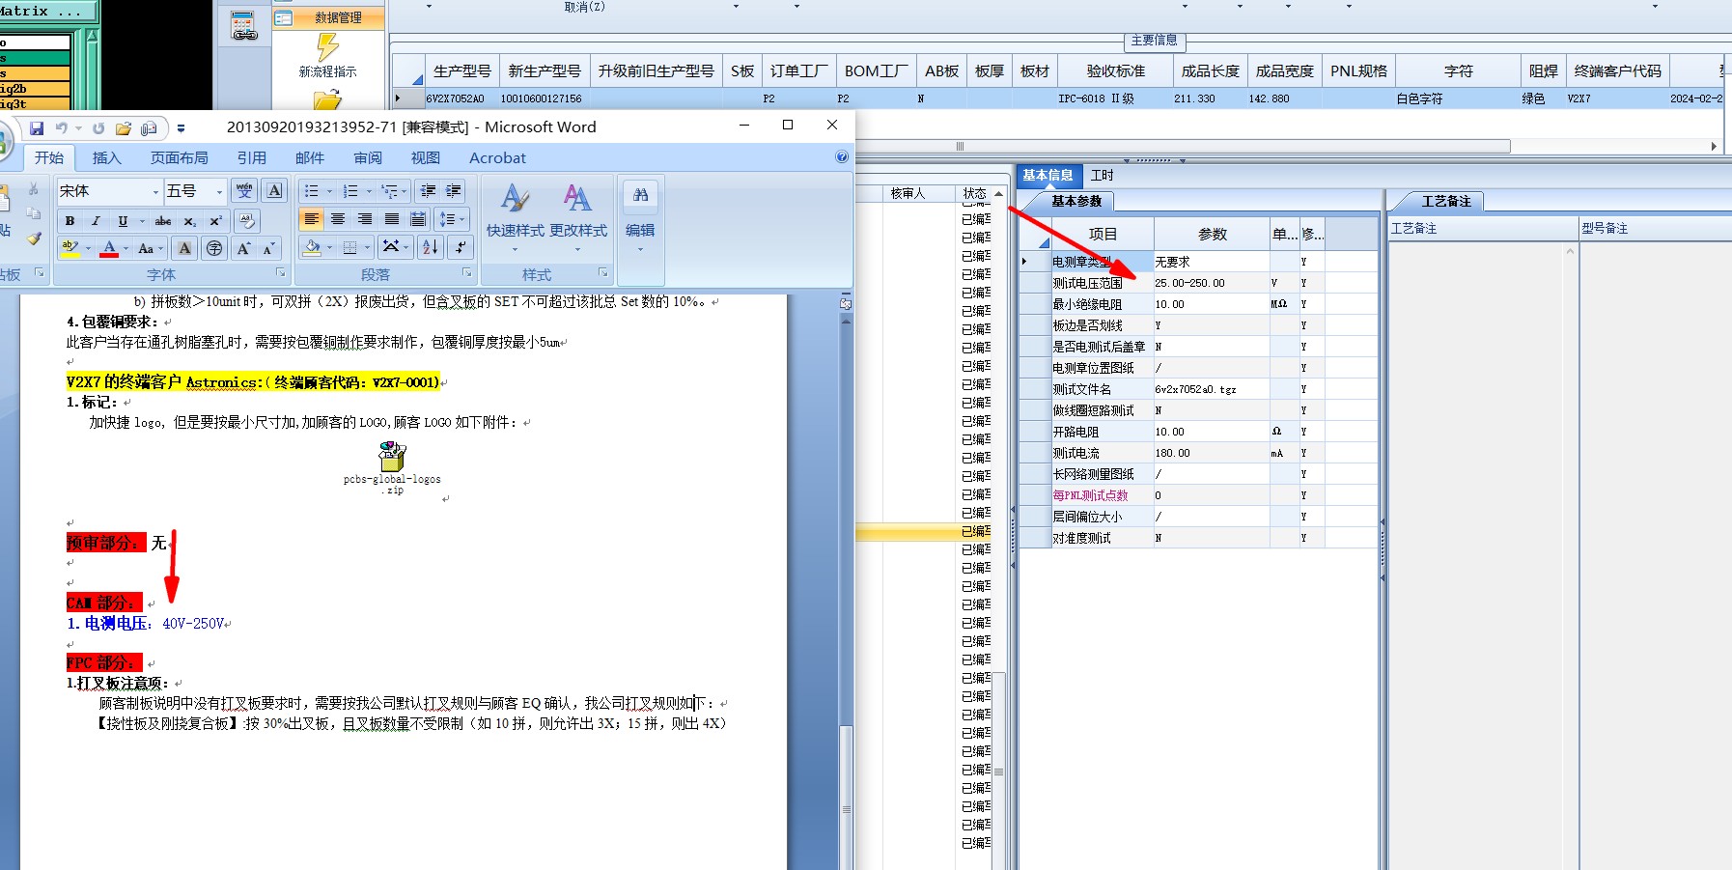
Task: Apply strikethrough formatting
Action: (x=163, y=221)
